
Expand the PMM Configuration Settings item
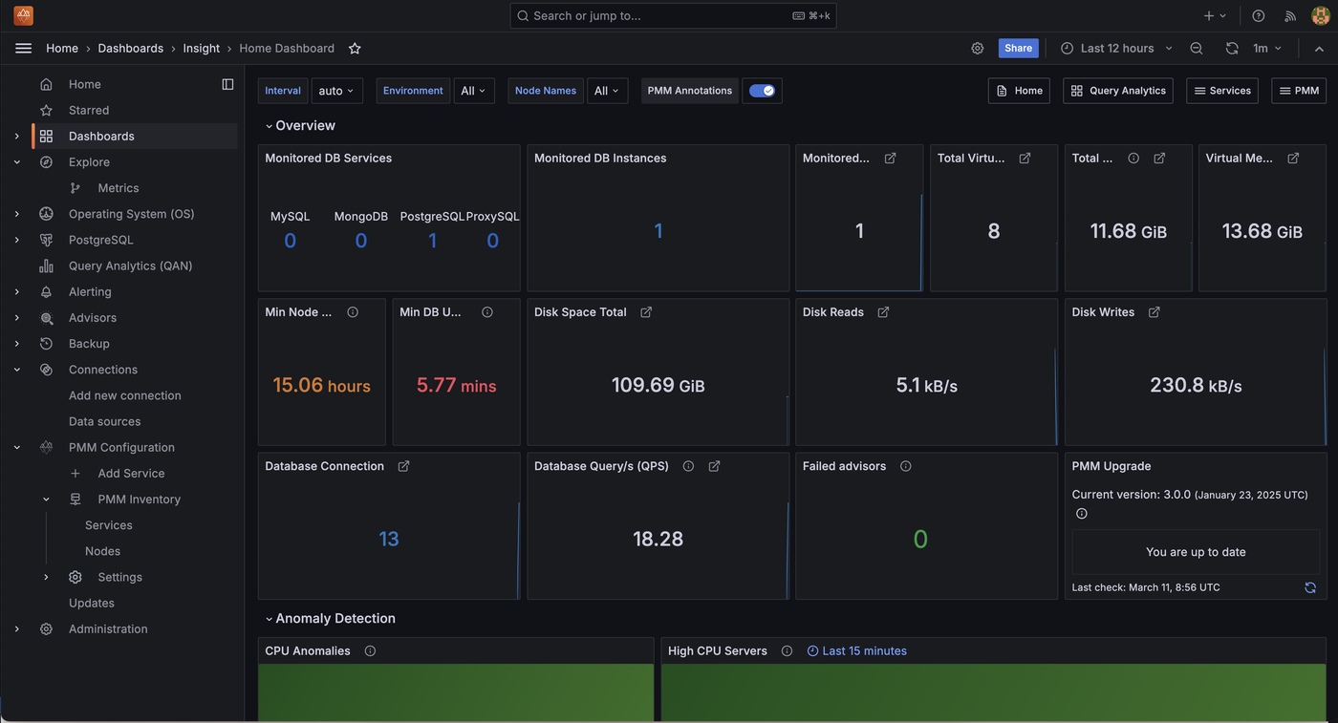pyautogui.click(x=45, y=577)
